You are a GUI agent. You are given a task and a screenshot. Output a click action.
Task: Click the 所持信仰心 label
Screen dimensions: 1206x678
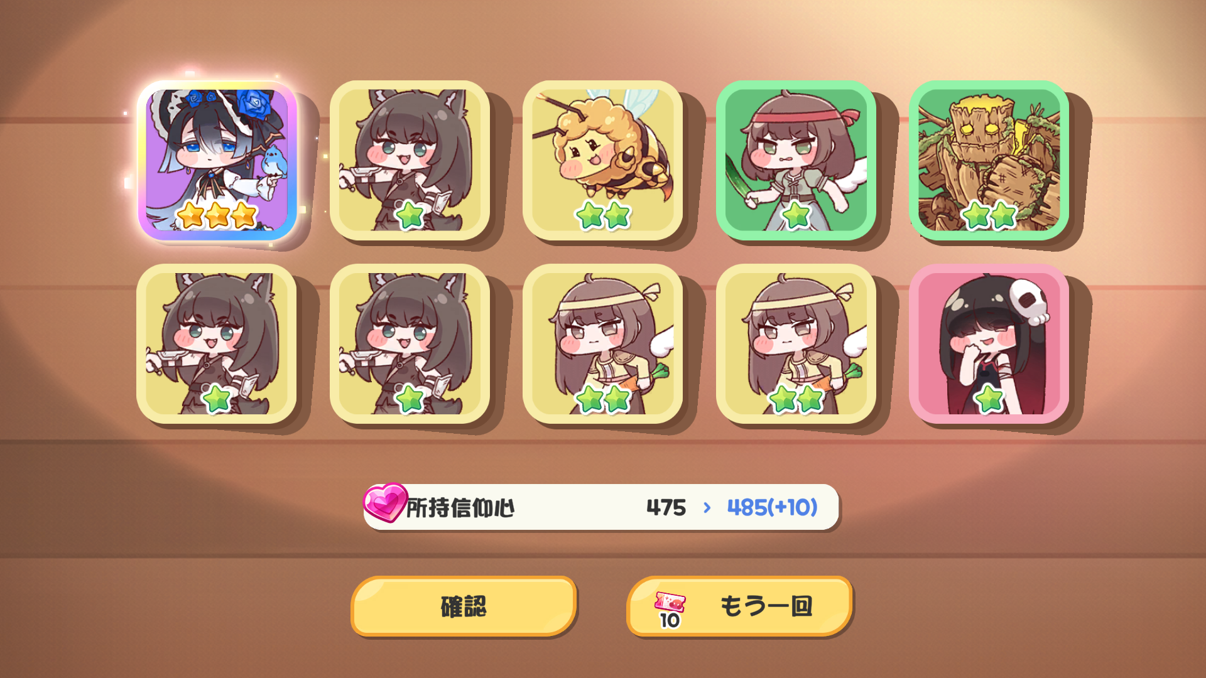pos(460,508)
